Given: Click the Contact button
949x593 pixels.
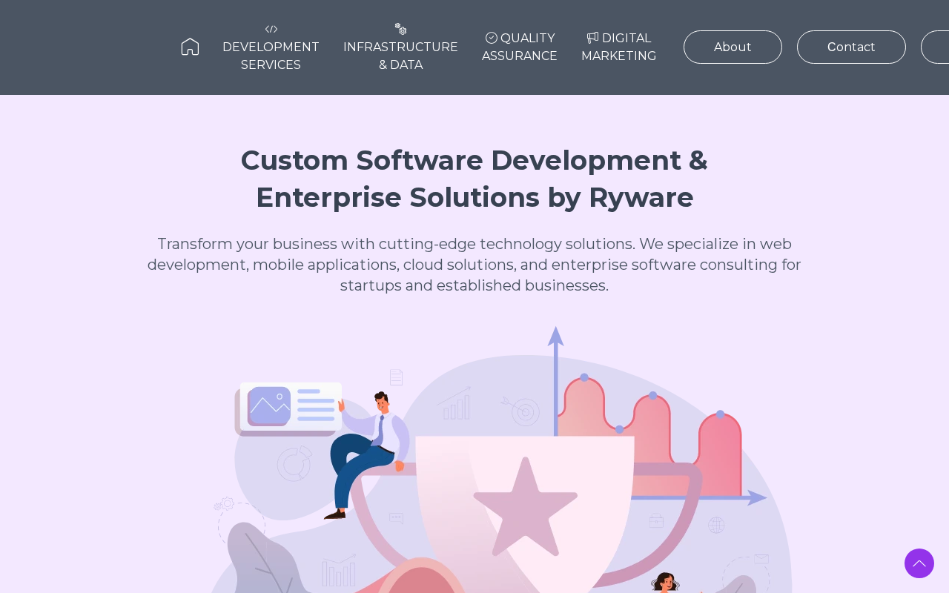Looking at the screenshot, I should (x=851, y=47).
